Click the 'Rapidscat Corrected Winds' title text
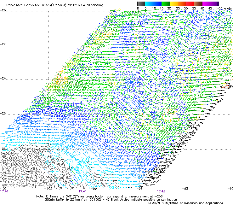The width and height of the screenshot is (233, 205). coord(28,5)
